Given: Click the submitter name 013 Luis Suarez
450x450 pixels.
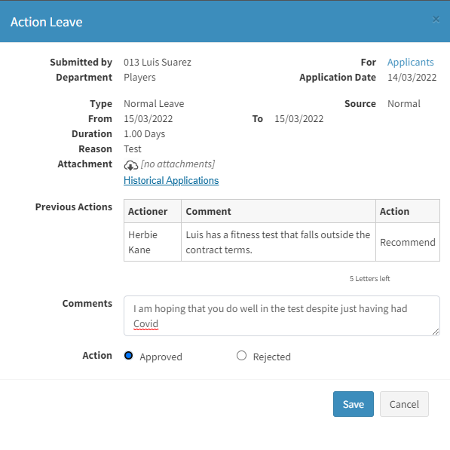Looking at the screenshot, I should 158,63.
